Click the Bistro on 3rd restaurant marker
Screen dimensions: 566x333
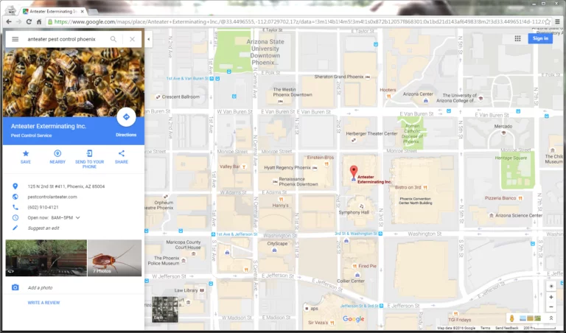(x=425, y=187)
